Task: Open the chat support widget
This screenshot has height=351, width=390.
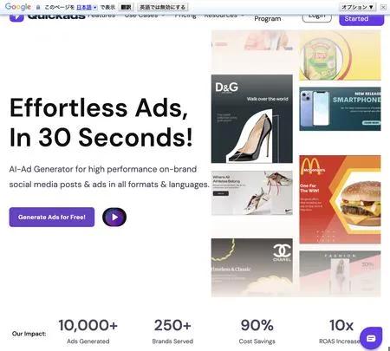Action: click(371, 338)
